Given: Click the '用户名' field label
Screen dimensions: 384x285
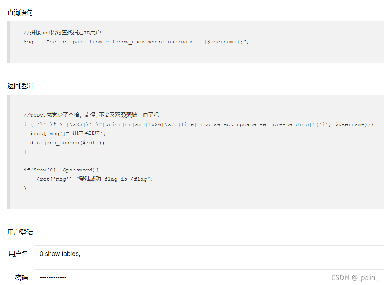Looking at the screenshot, I should pos(18,254).
